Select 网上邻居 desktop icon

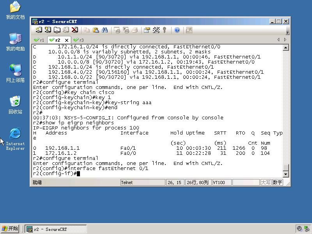tap(15, 73)
